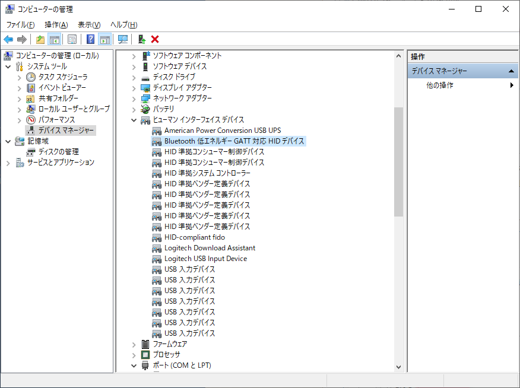Open the 操作(A) menu
The image size is (520, 388).
click(x=56, y=24)
